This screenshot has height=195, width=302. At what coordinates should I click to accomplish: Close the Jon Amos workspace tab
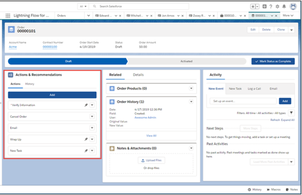click(183, 16)
